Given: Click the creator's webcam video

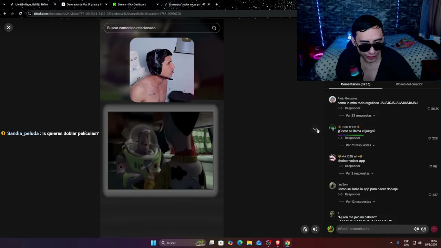Looking at the screenshot, I should (x=162, y=70).
